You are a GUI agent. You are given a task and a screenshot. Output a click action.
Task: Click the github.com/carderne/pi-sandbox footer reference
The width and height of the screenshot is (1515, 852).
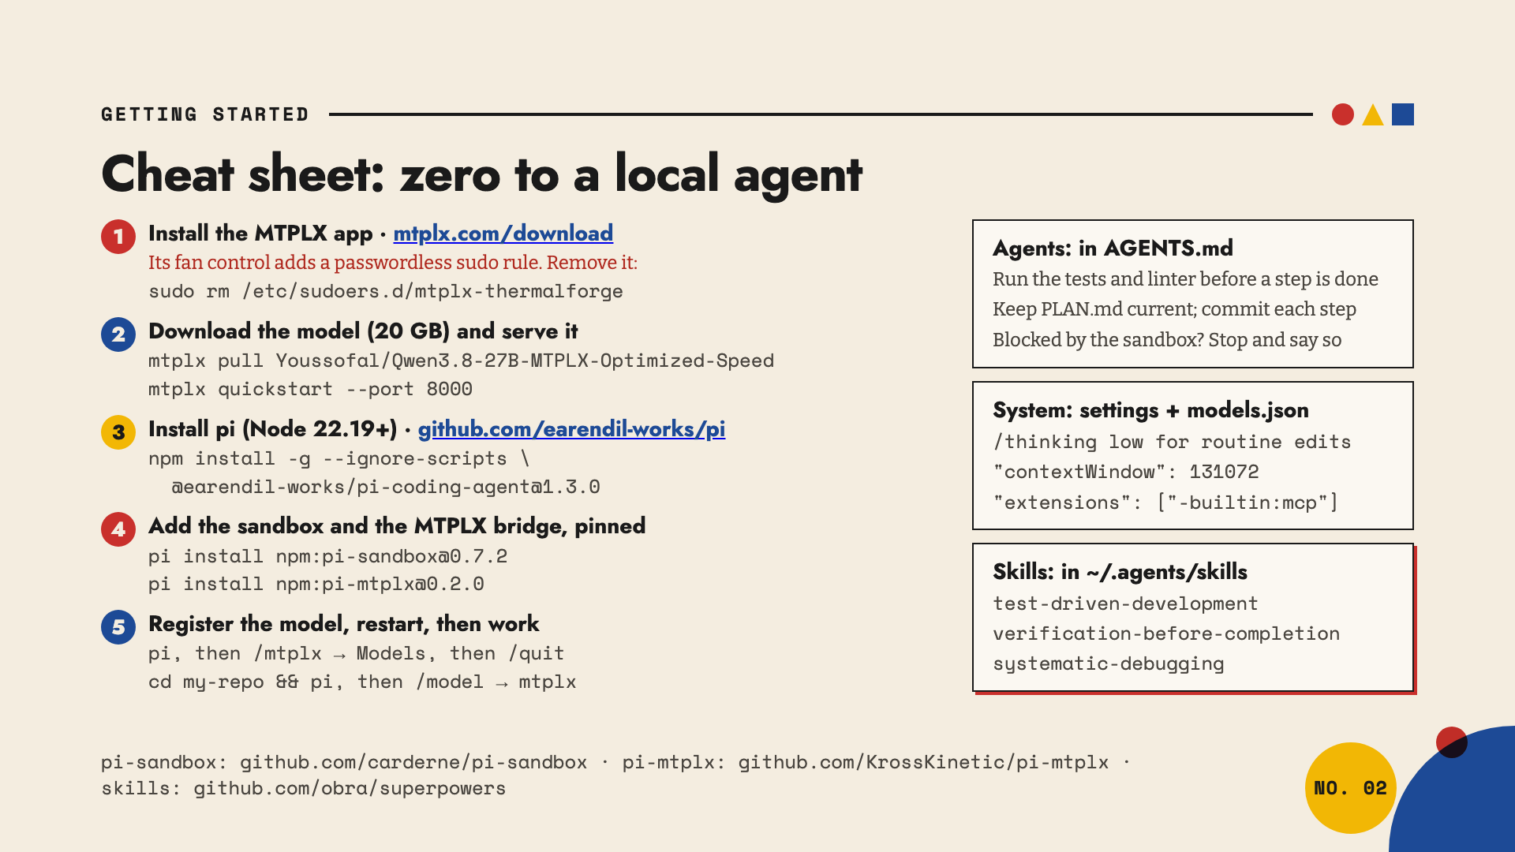tap(413, 762)
